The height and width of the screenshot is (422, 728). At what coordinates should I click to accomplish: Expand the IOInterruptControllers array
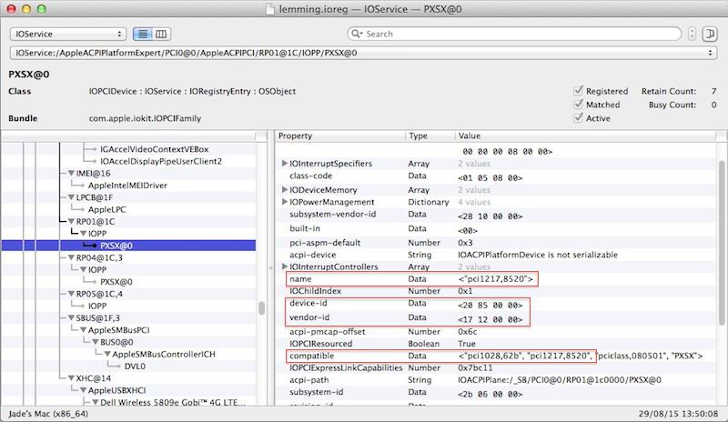click(x=284, y=266)
